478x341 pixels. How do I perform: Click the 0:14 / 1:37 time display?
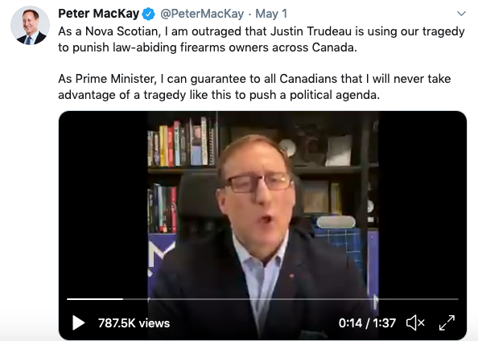[367, 323]
